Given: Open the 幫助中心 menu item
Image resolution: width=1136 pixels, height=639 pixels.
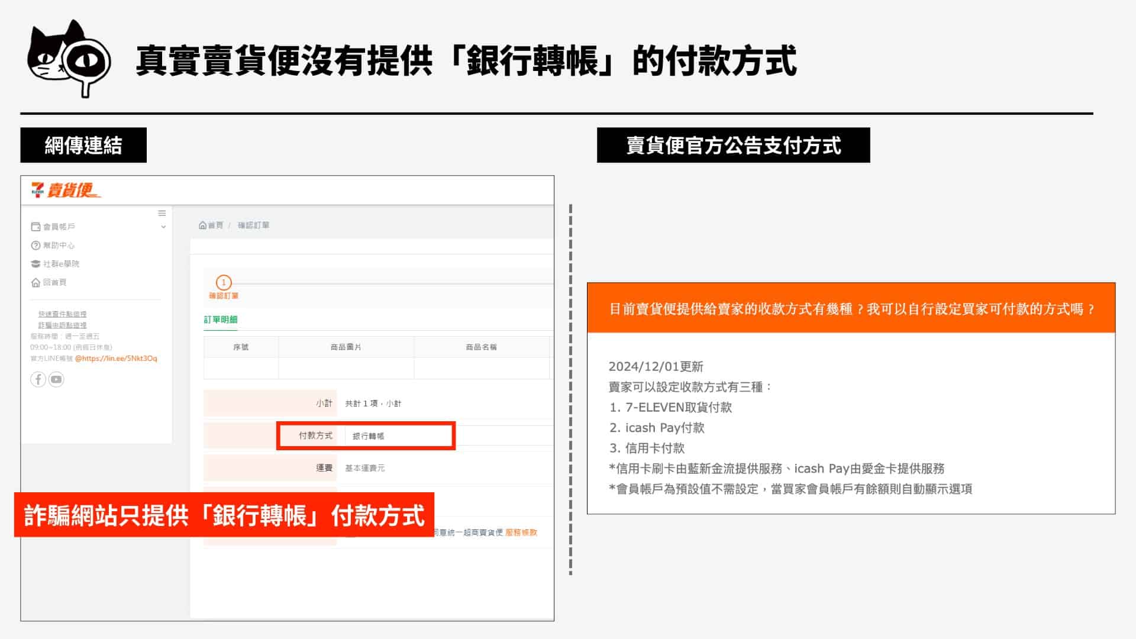Looking at the screenshot, I should pos(59,246).
